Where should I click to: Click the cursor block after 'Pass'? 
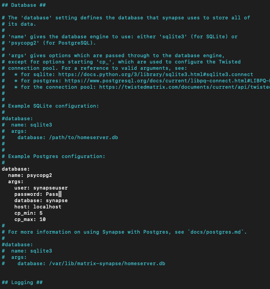pos(60,194)
